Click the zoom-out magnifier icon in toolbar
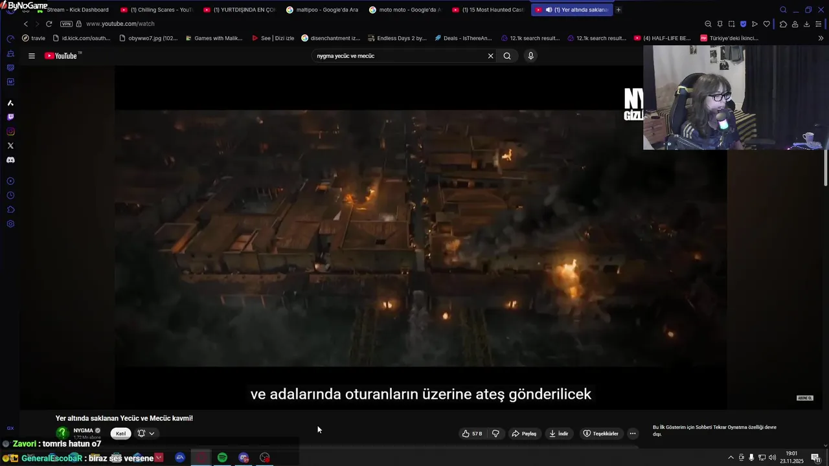The width and height of the screenshot is (829, 466). [x=708, y=24]
